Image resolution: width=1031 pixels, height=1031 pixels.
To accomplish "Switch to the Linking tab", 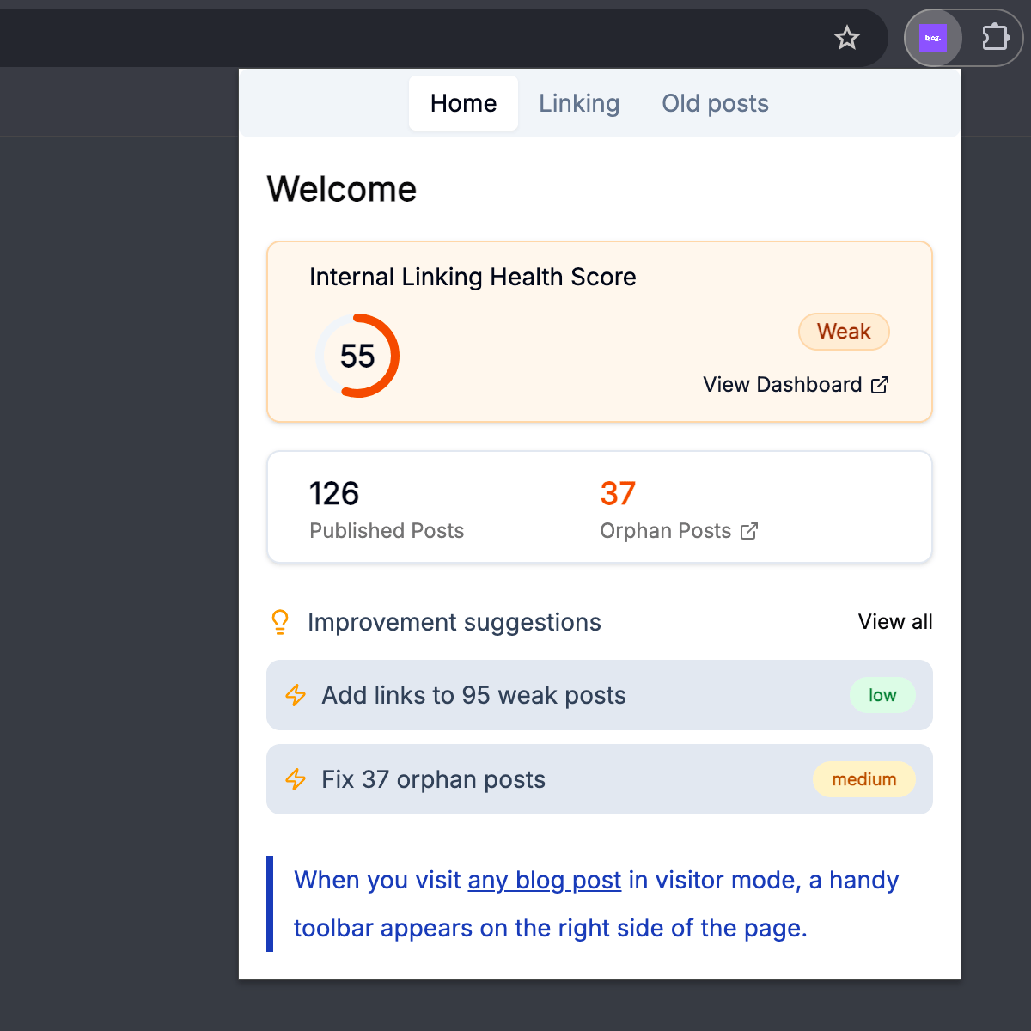I will click(579, 103).
